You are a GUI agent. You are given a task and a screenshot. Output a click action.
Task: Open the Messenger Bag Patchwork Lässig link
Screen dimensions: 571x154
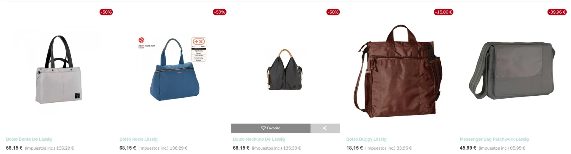pyautogui.click(x=494, y=139)
